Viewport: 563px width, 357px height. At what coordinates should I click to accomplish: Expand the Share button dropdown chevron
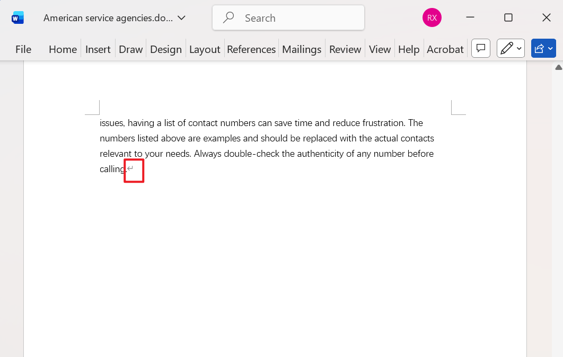(550, 48)
